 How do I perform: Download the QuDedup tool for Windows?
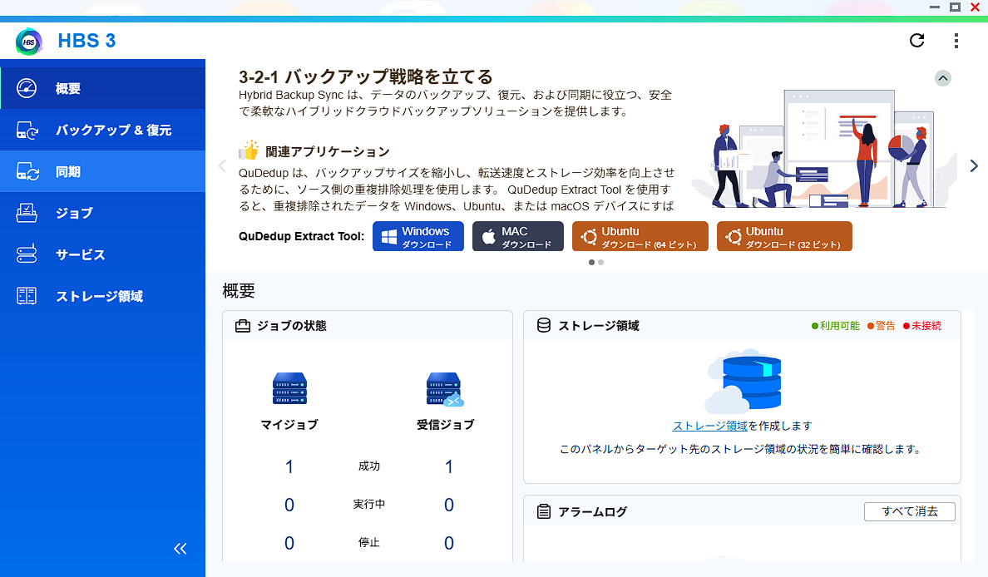[x=418, y=236]
